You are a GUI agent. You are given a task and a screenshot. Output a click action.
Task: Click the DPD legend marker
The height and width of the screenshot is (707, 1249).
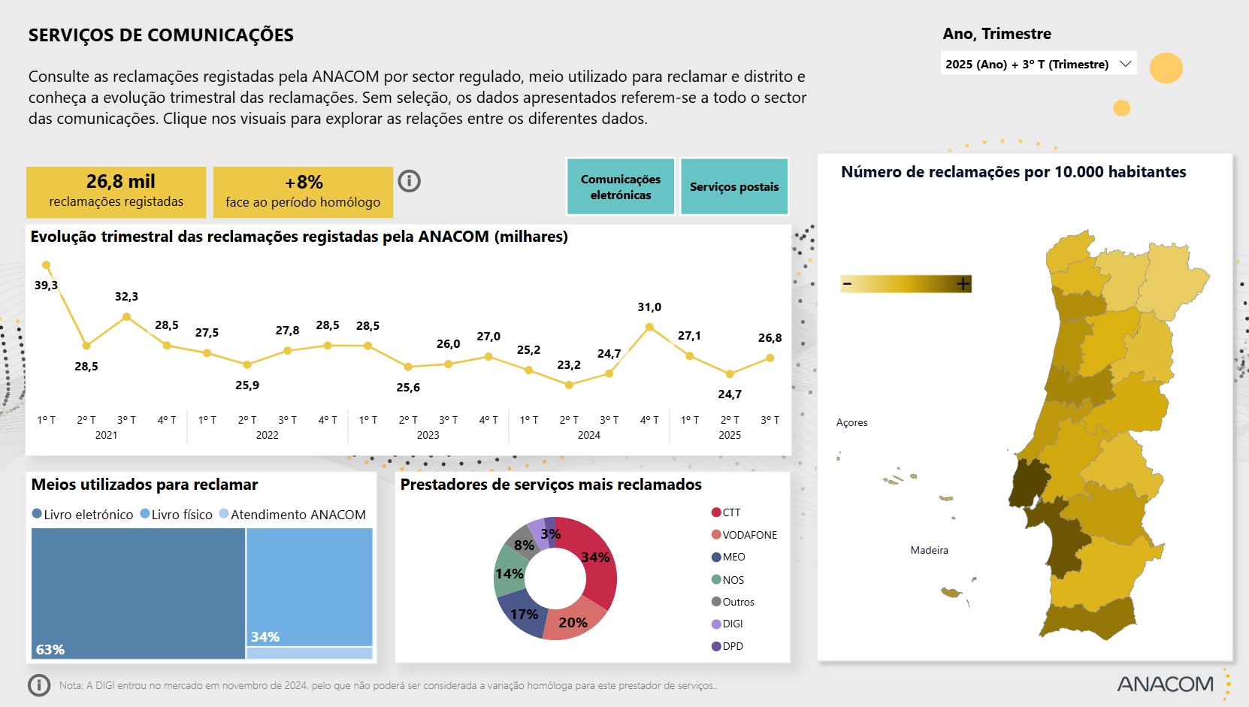[716, 646]
